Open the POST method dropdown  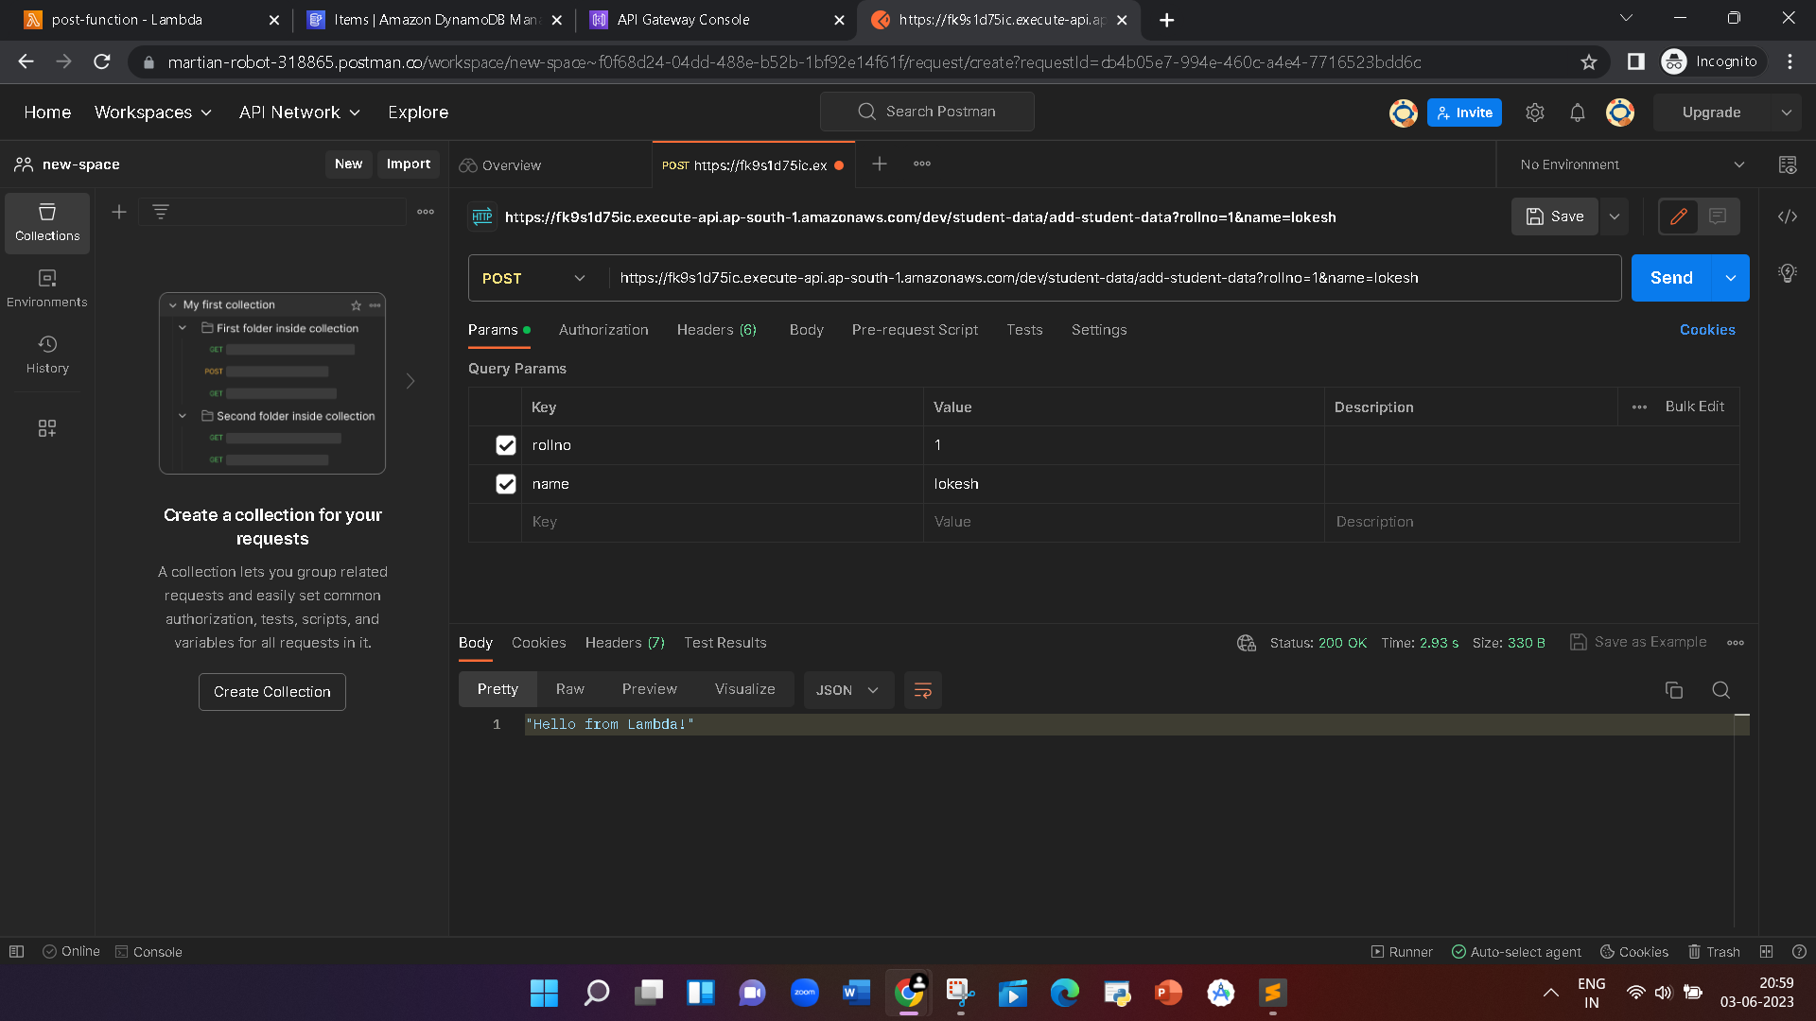coord(534,278)
